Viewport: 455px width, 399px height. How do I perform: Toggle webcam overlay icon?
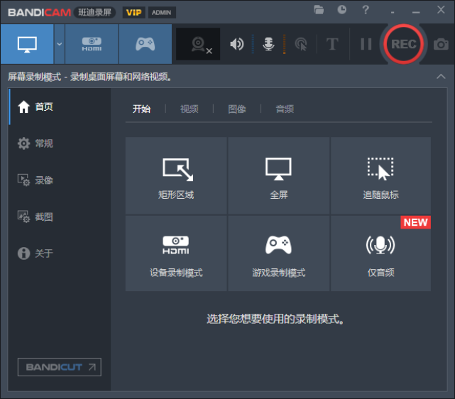point(198,44)
